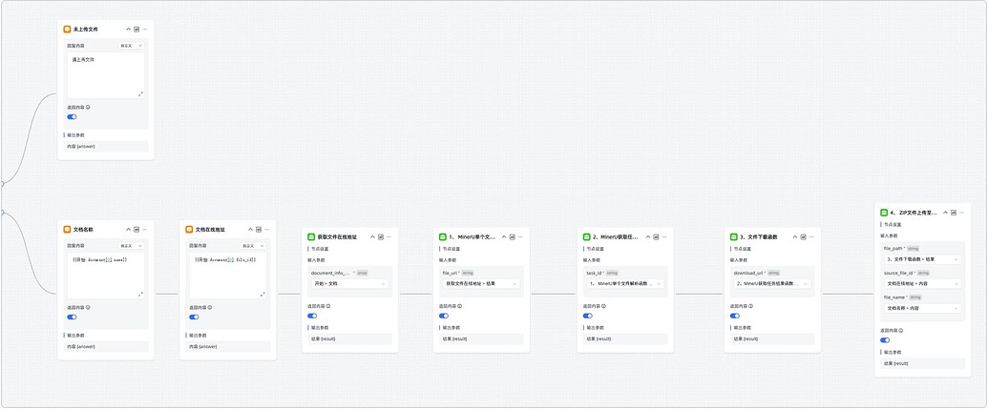
Task: Open the details icon on 文档在线地址 node
Action: (x=259, y=230)
